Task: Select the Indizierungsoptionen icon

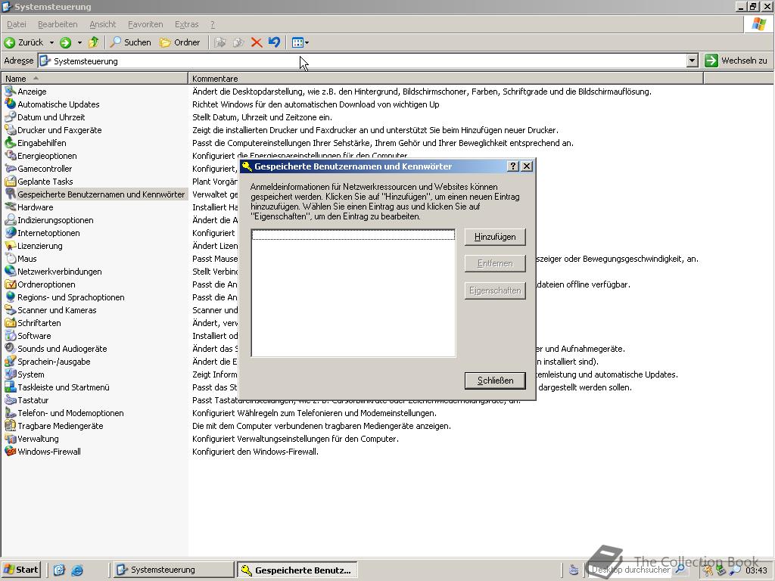Action: pos(11,219)
